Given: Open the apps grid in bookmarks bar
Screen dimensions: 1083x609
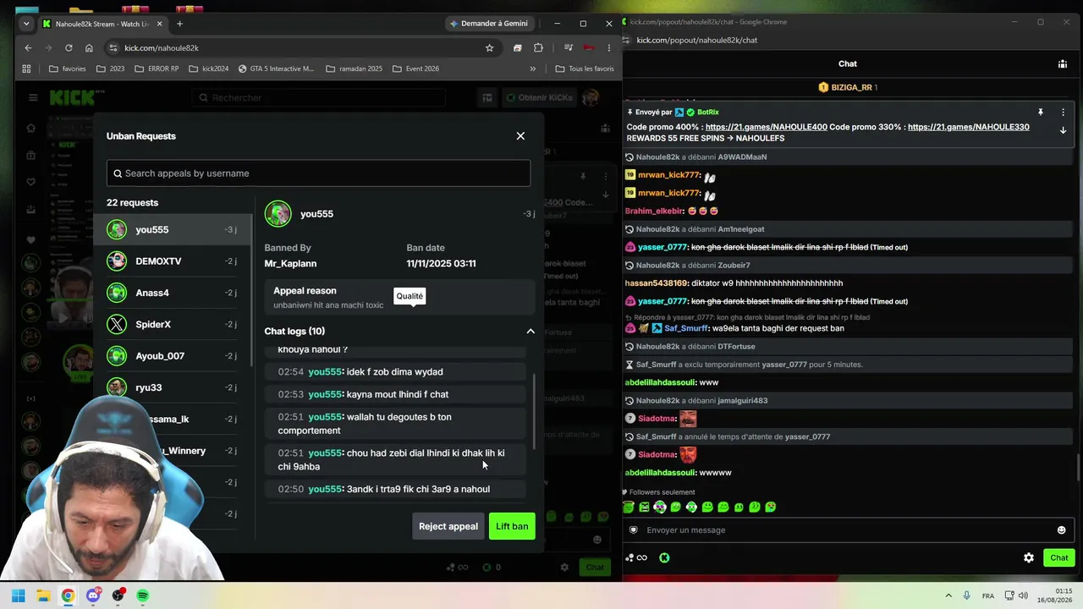Looking at the screenshot, I should coord(26,69).
